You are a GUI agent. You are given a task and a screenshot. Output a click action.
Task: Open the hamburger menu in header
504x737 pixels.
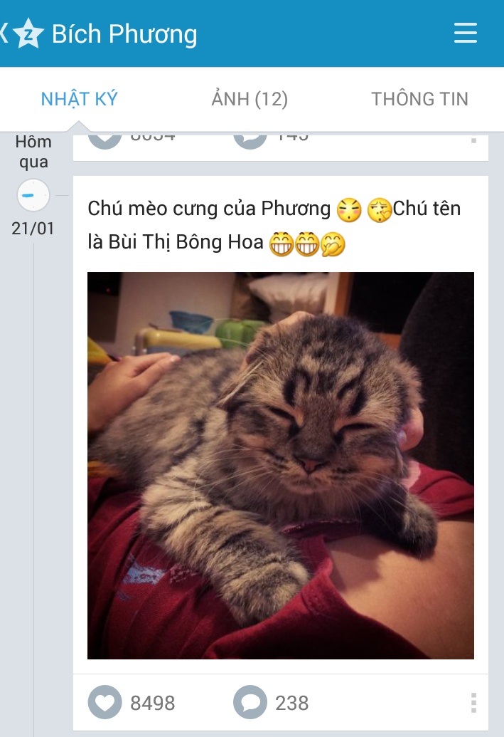pos(466,33)
